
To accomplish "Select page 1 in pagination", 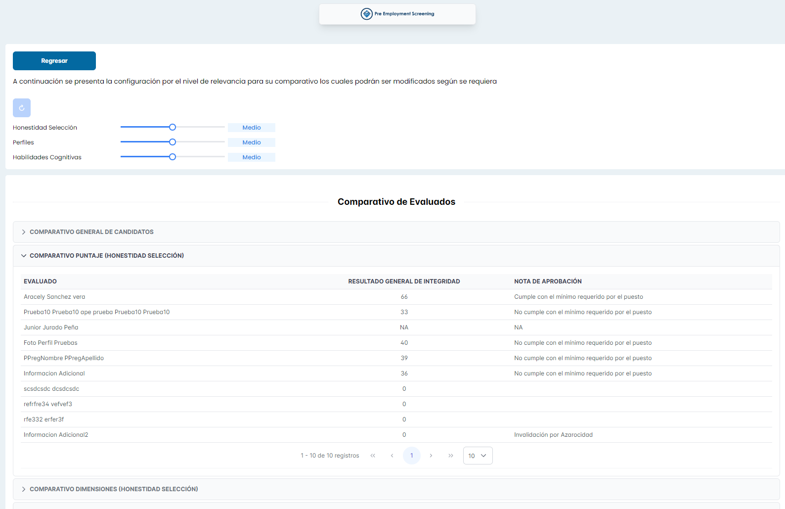I will pyautogui.click(x=411, y=456).
